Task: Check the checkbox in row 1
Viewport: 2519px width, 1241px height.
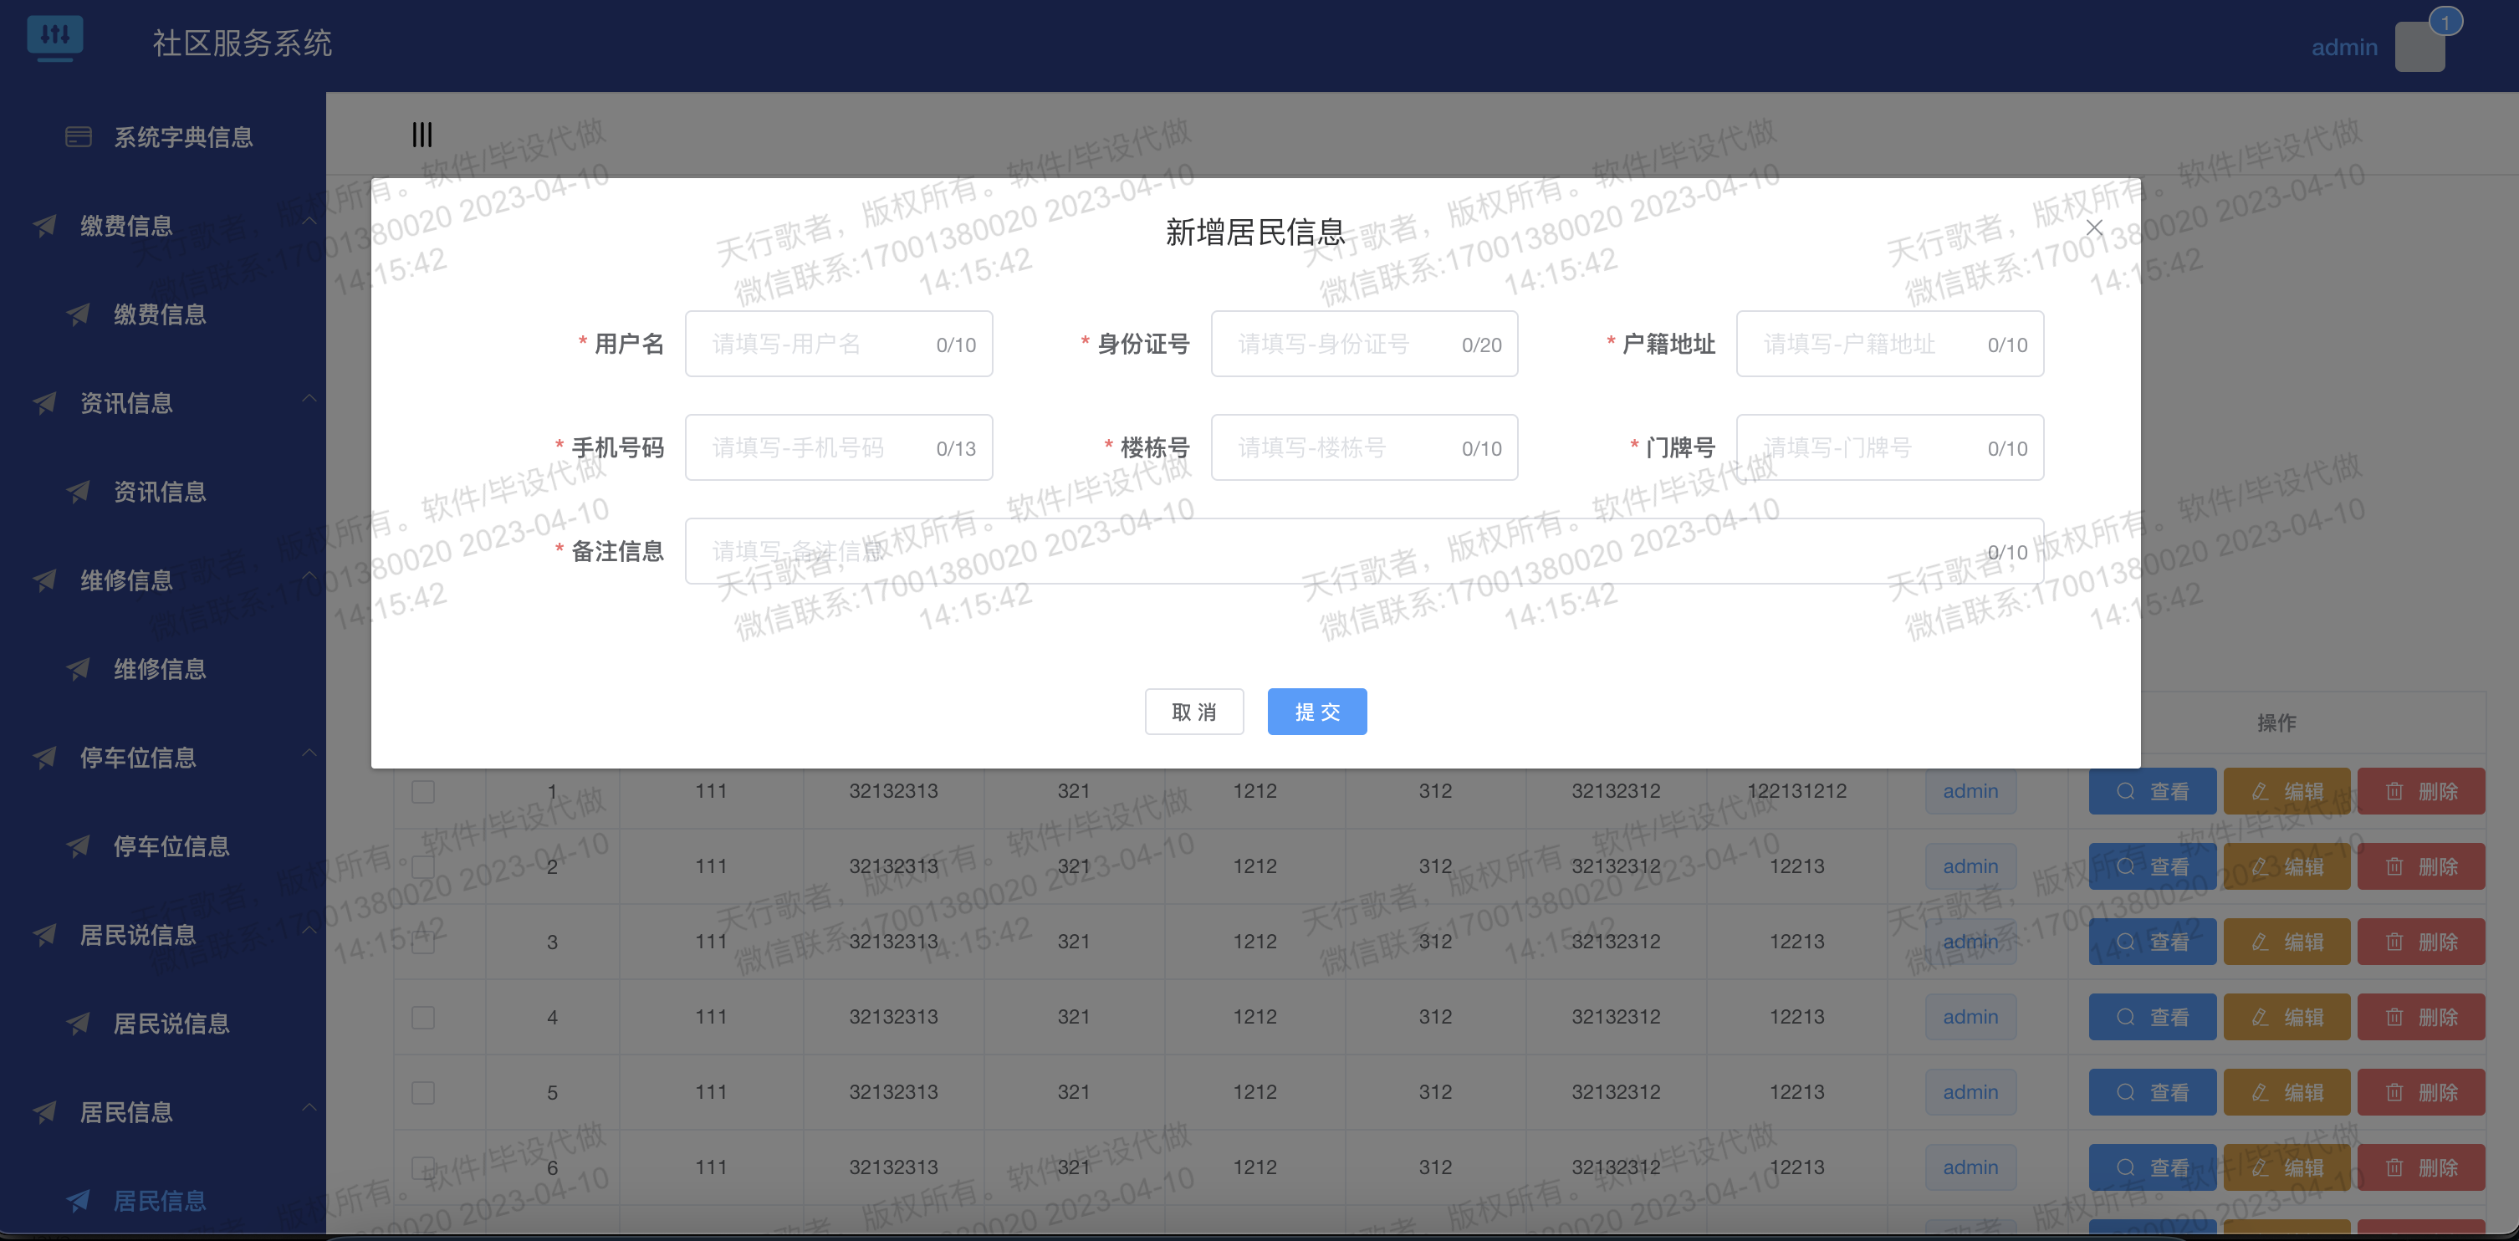Action: pyautogui.click(x=422, y=791)
